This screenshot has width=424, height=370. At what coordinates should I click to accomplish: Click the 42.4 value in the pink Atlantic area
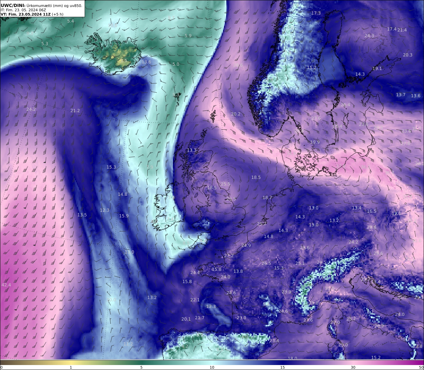point(6,285)
